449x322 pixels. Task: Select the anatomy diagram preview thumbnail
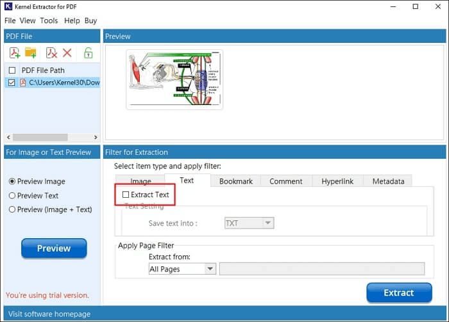pyautogui.click(x=174, y=79)
